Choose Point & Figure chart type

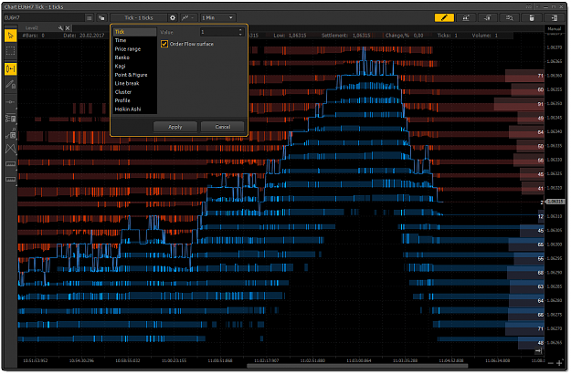pyautogui.click(x=134, y=75)
